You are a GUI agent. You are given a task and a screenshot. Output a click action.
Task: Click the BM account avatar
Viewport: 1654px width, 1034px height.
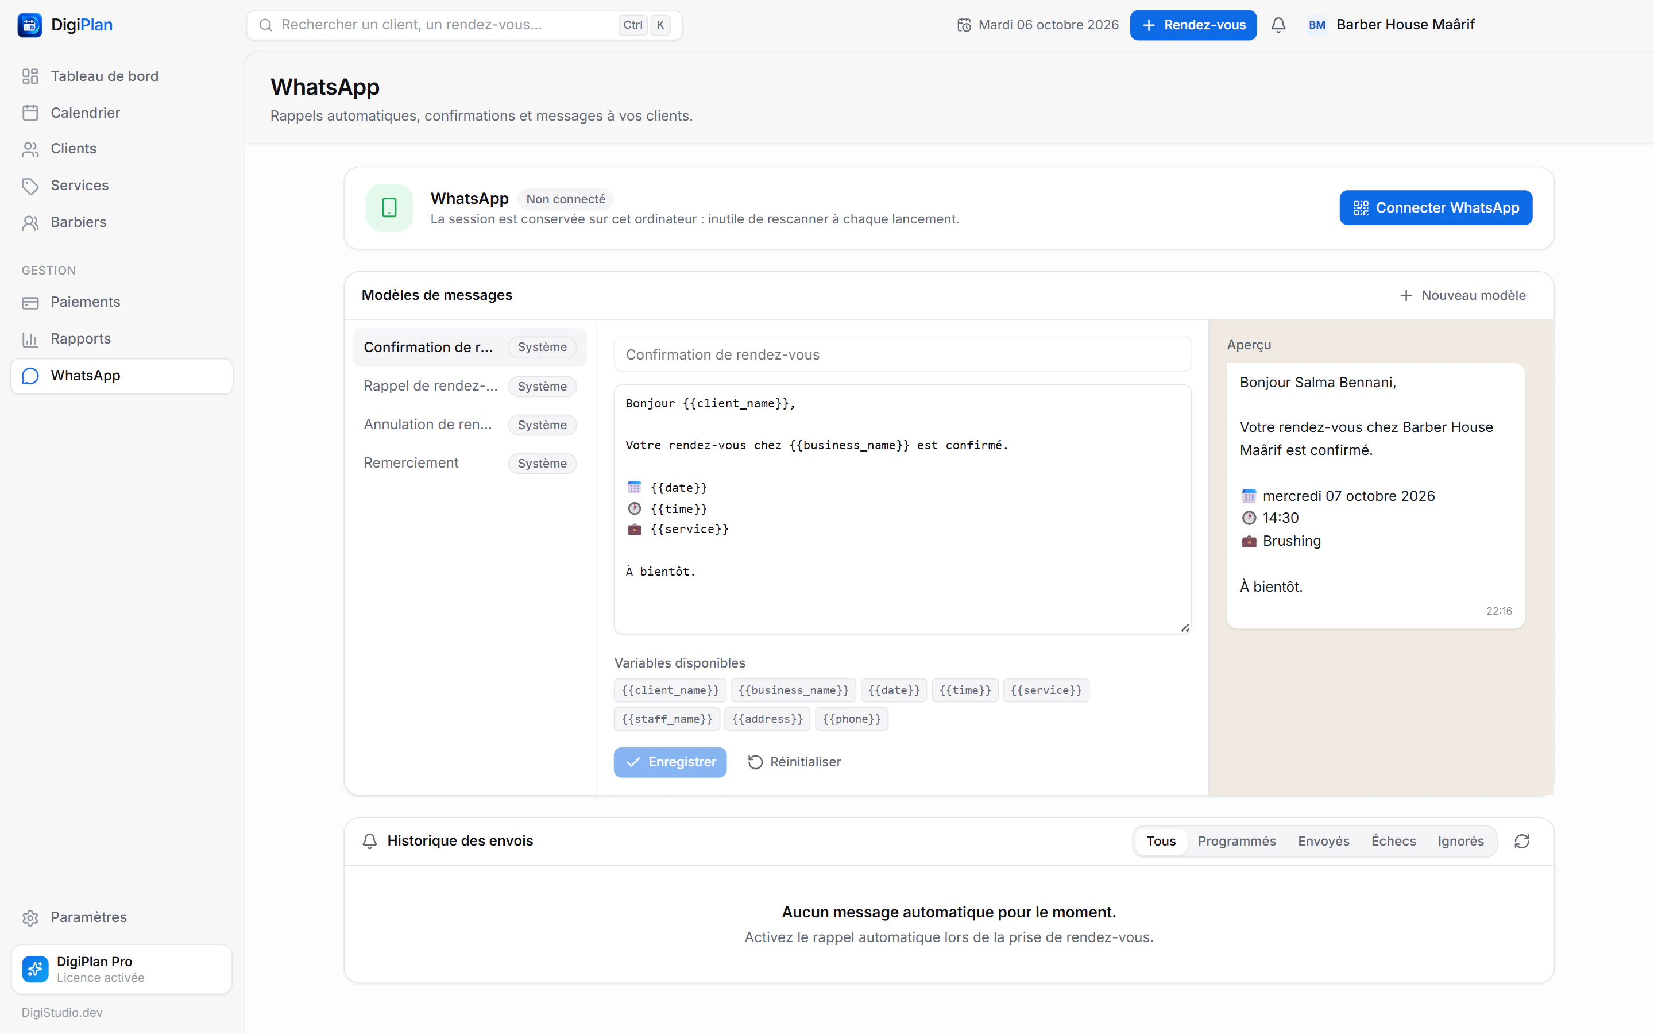tap(1317, 25)
